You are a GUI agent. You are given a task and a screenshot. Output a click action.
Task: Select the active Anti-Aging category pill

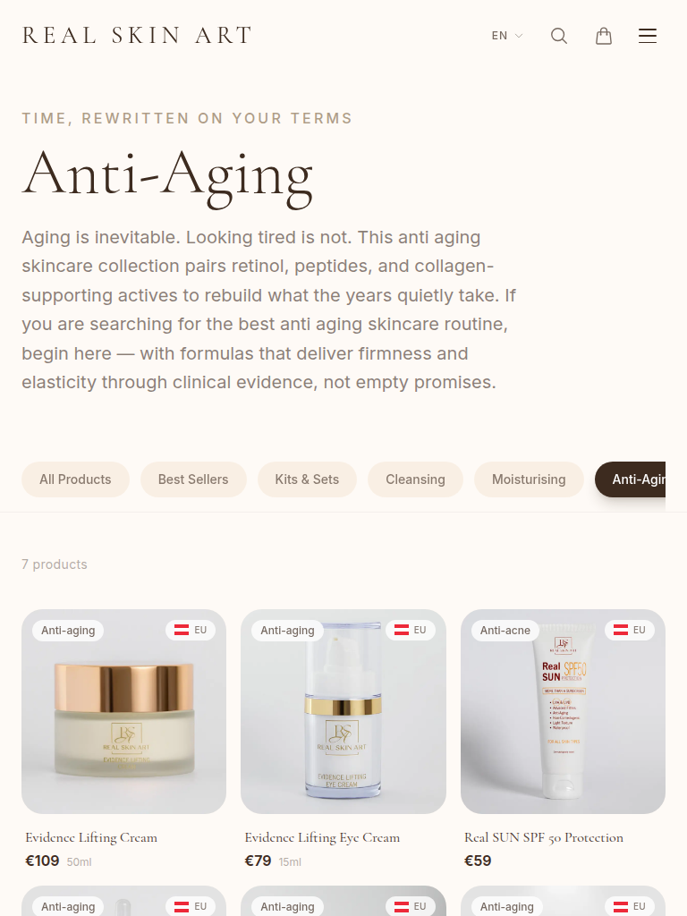click(x=631, y=479)
